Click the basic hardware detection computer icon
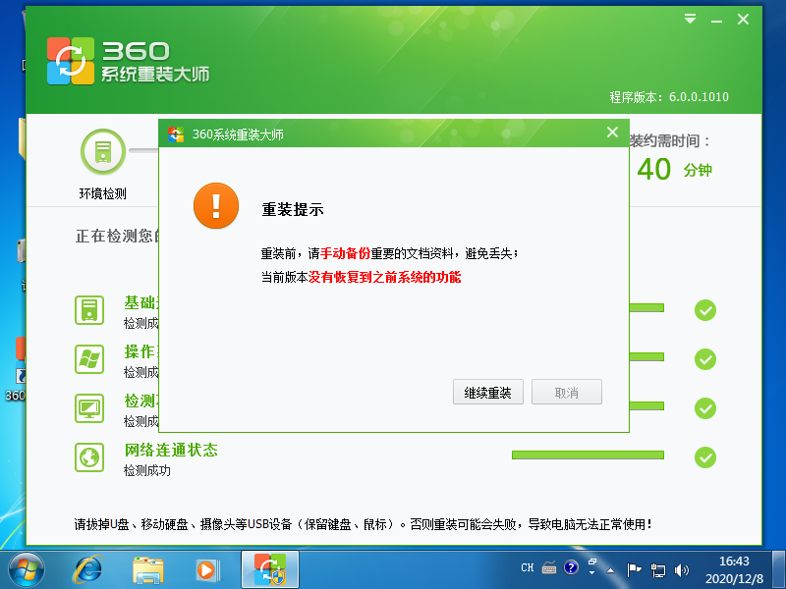 point(89,310)
